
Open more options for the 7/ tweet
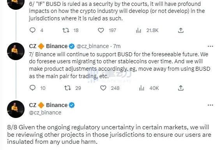point(210,46)
